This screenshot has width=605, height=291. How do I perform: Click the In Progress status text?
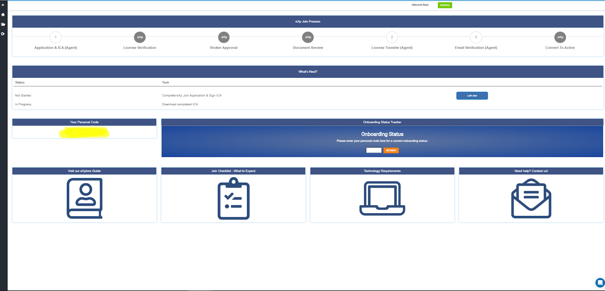point(23,105)
